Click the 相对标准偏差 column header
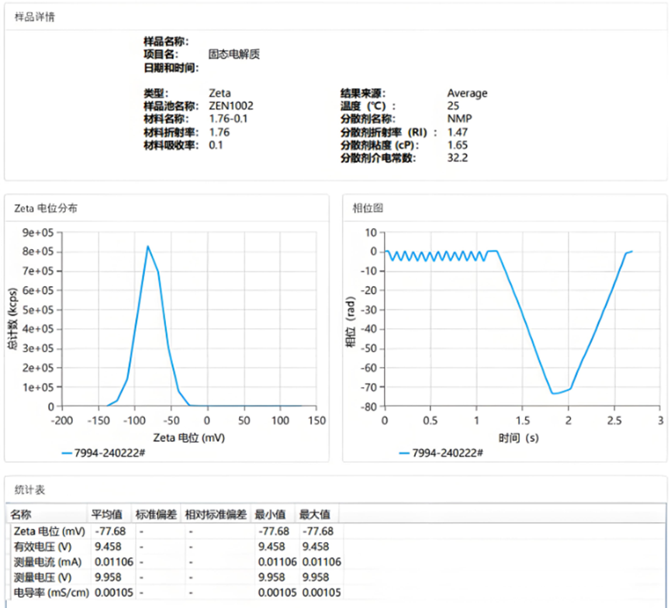 [x=216, y=514]
